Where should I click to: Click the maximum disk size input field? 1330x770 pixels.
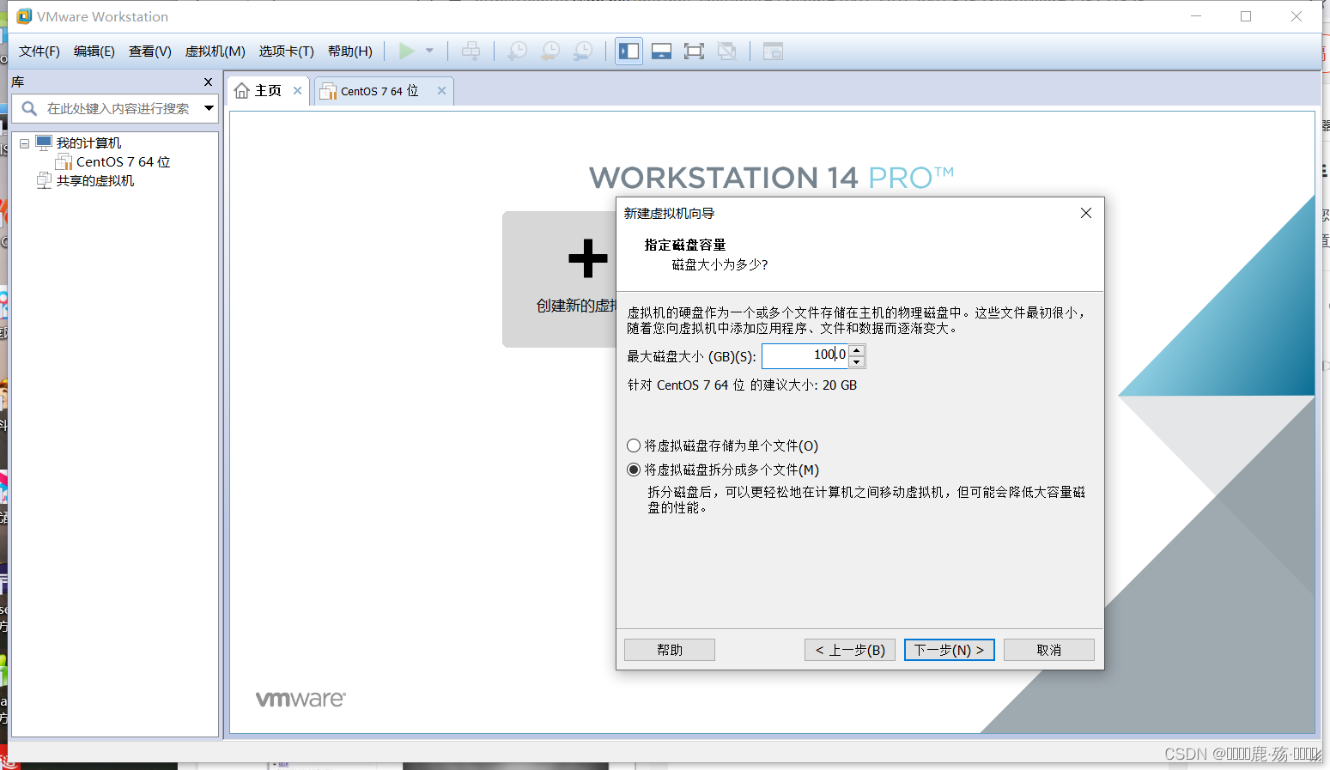coord(805,355)
